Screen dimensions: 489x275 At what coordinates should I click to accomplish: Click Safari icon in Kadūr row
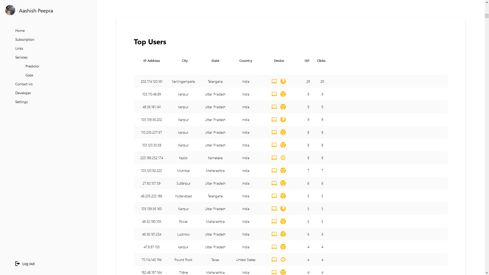[x=283, y=158]
